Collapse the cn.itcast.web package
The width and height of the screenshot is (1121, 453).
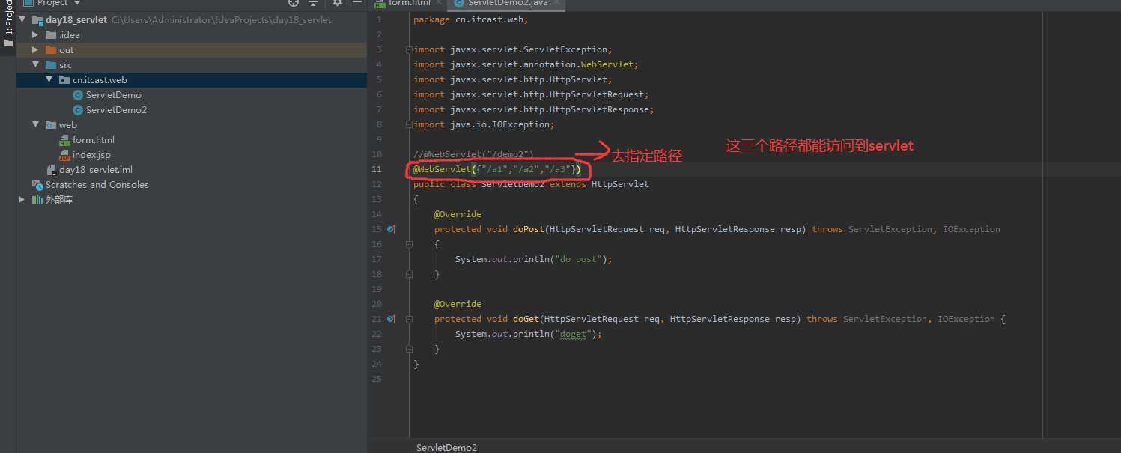49,80
